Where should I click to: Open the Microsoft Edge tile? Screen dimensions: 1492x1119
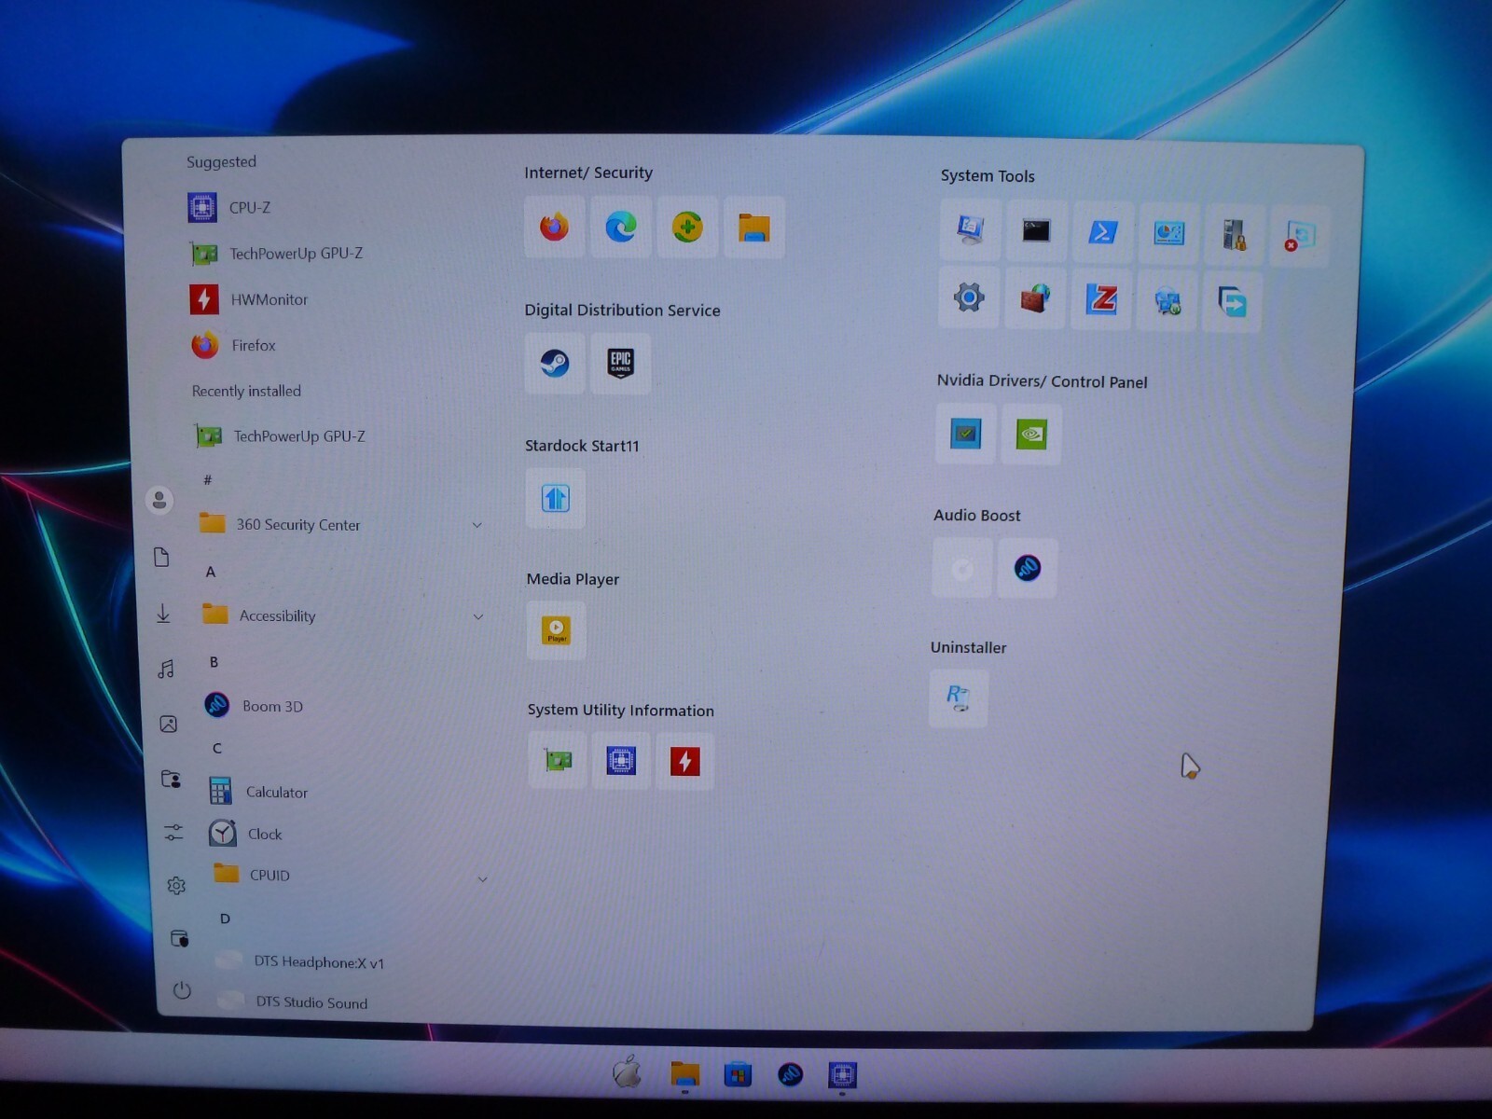[x=621, y=227]
